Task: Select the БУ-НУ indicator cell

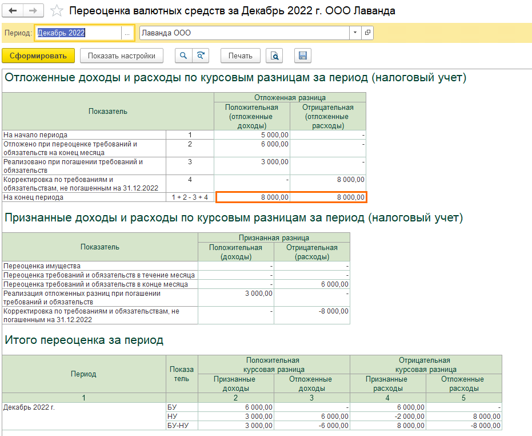Action: click(182, 426)
